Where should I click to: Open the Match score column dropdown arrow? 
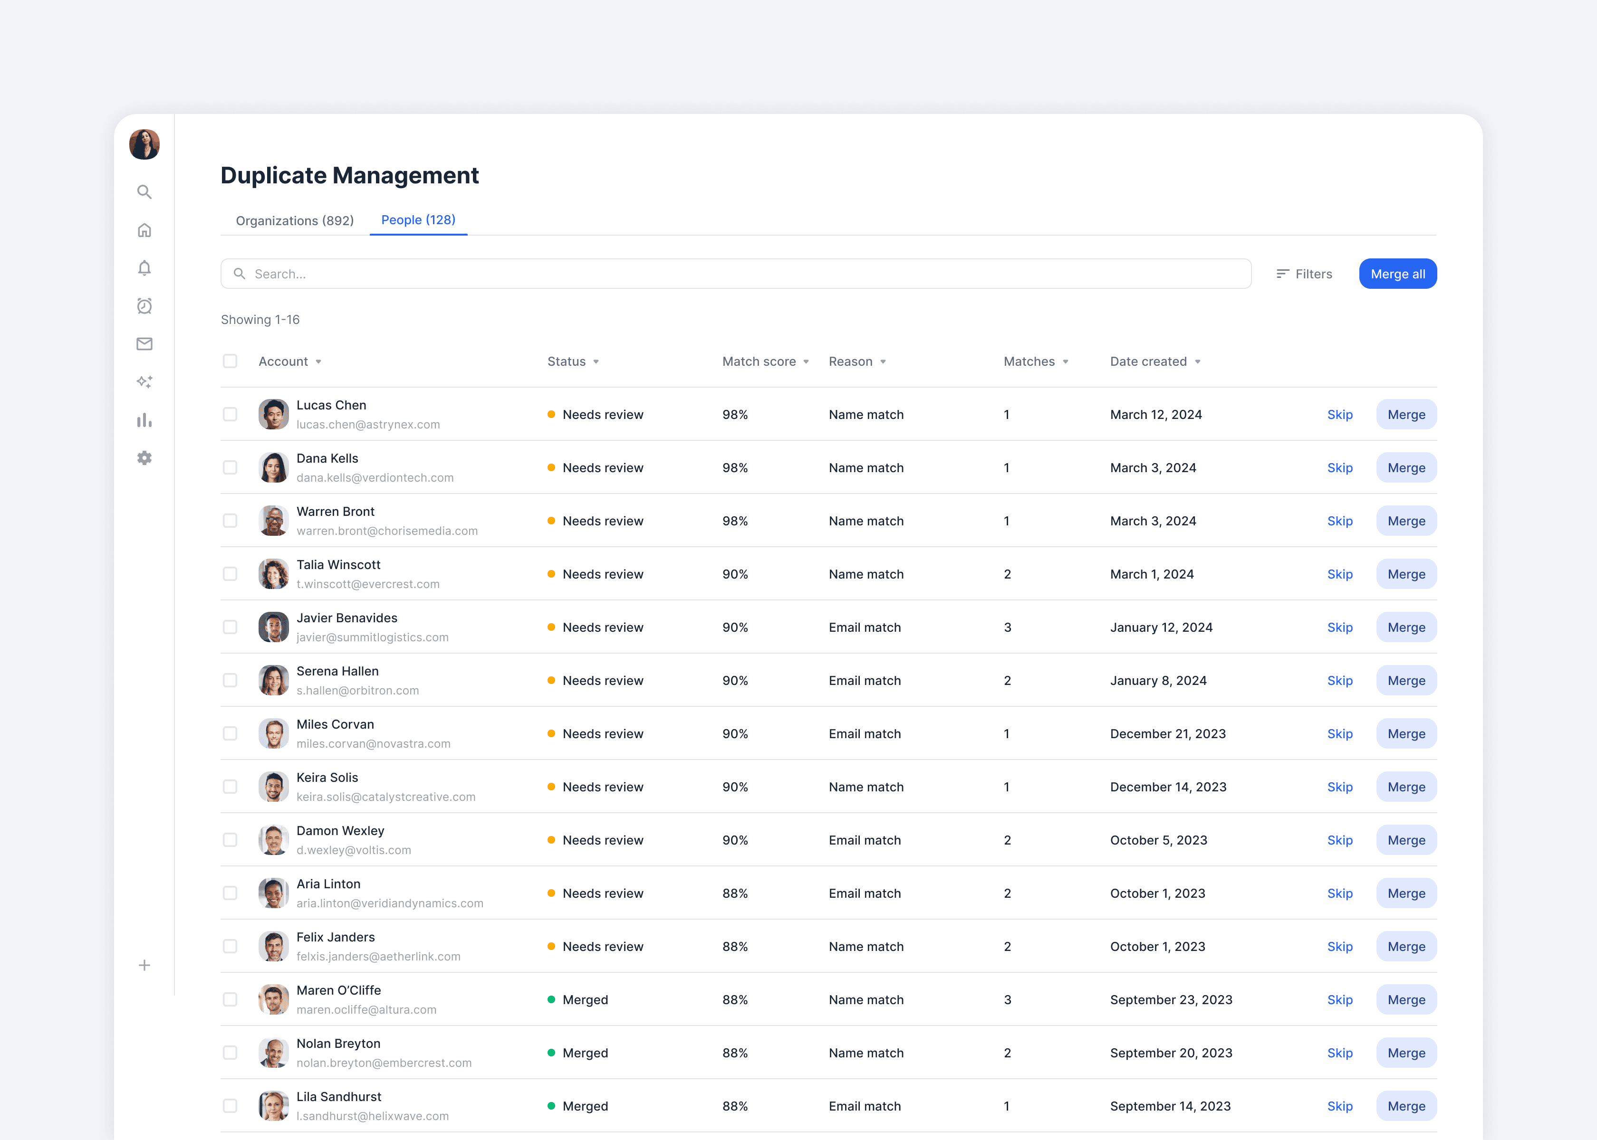coord(806,361)
